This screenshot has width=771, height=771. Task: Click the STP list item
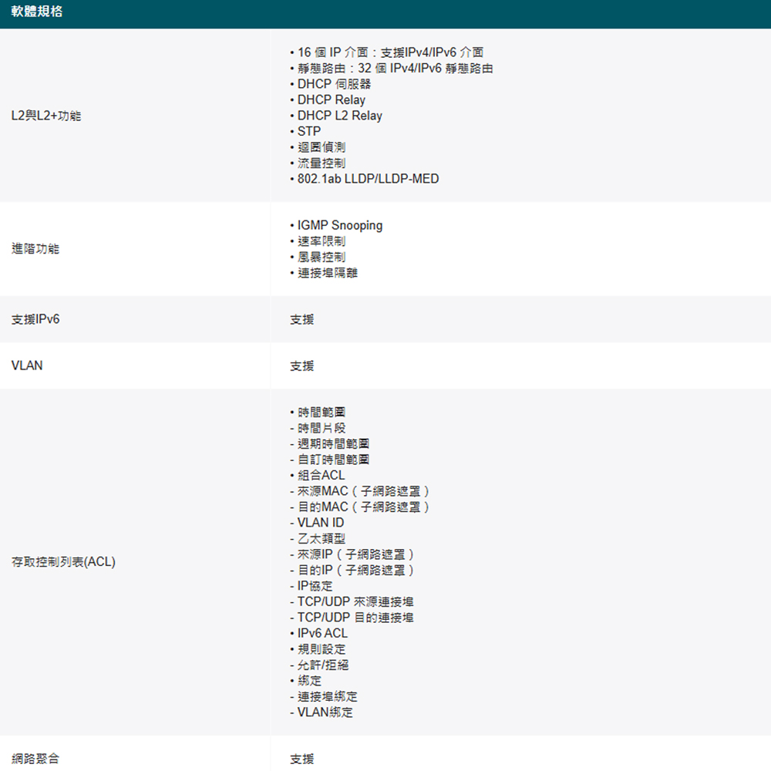tap(308, 131)
